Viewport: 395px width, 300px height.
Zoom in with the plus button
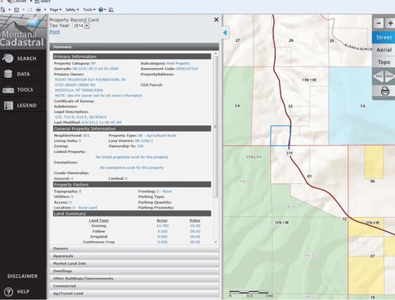pos(390,23)
